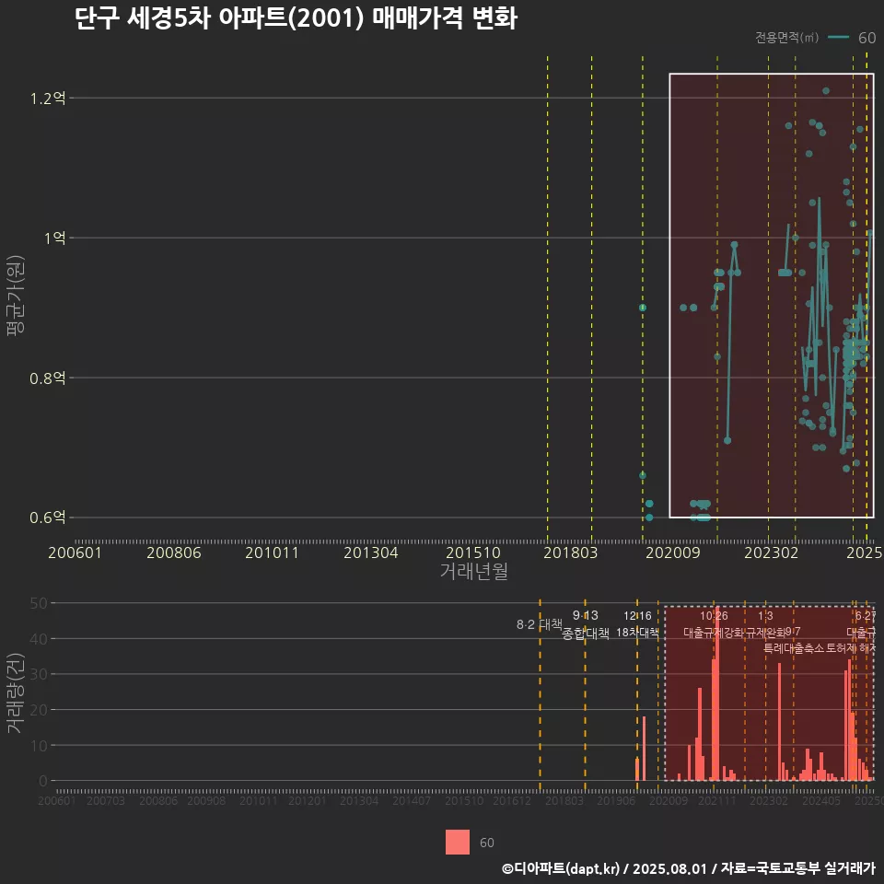Select '200703' on the volume chart x-axis
The image size is (884, 884).
[105, 800]
